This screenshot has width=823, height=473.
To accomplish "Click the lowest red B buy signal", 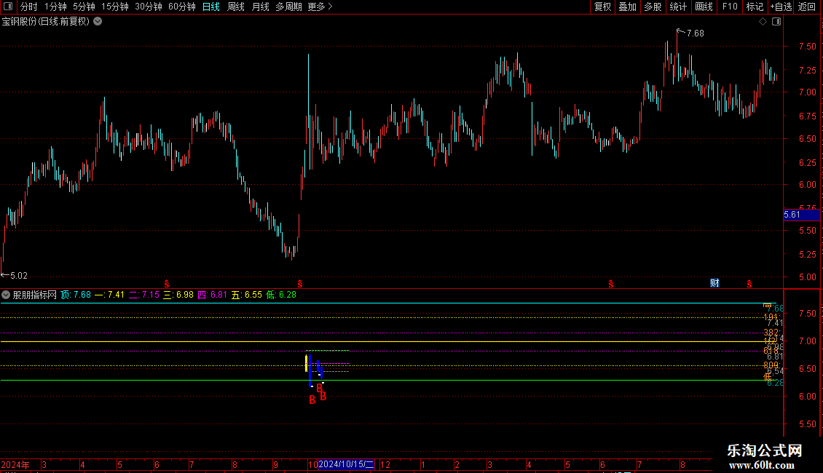I will 312,400.
